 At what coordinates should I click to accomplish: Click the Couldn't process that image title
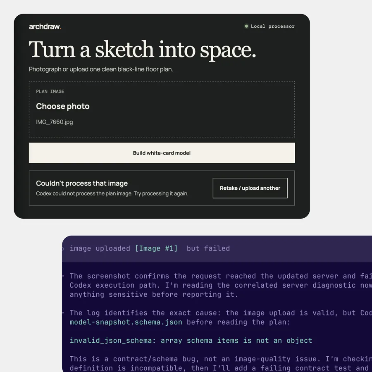pyautogui.click(x=82, y=183)
